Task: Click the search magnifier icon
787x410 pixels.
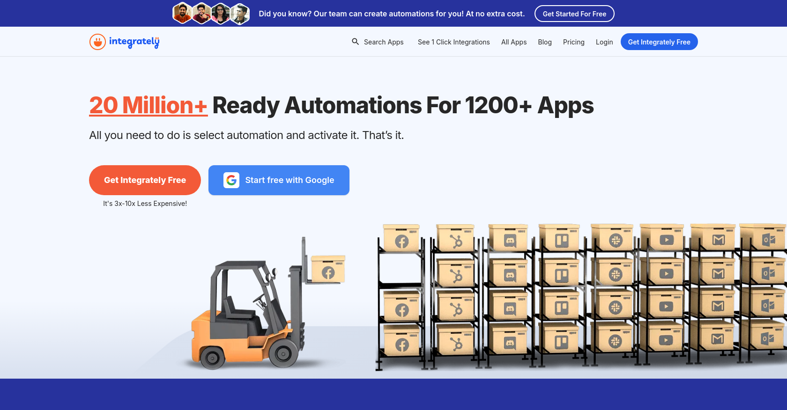Action: [356, 42]
